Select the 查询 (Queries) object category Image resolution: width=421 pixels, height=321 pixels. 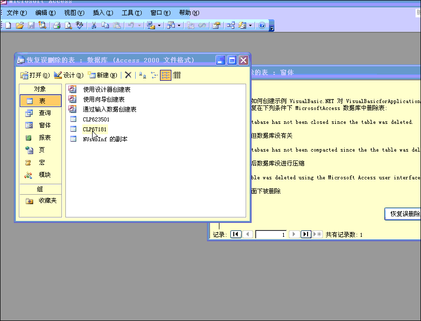click(x=41, y=113)
